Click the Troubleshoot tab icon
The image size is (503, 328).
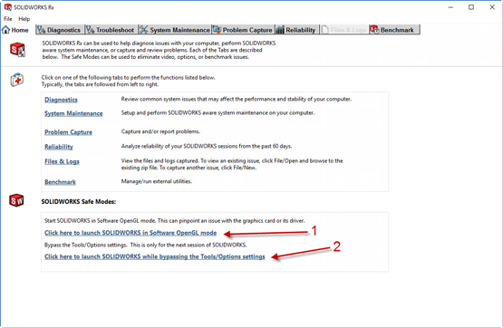click(x=90, y=30)
